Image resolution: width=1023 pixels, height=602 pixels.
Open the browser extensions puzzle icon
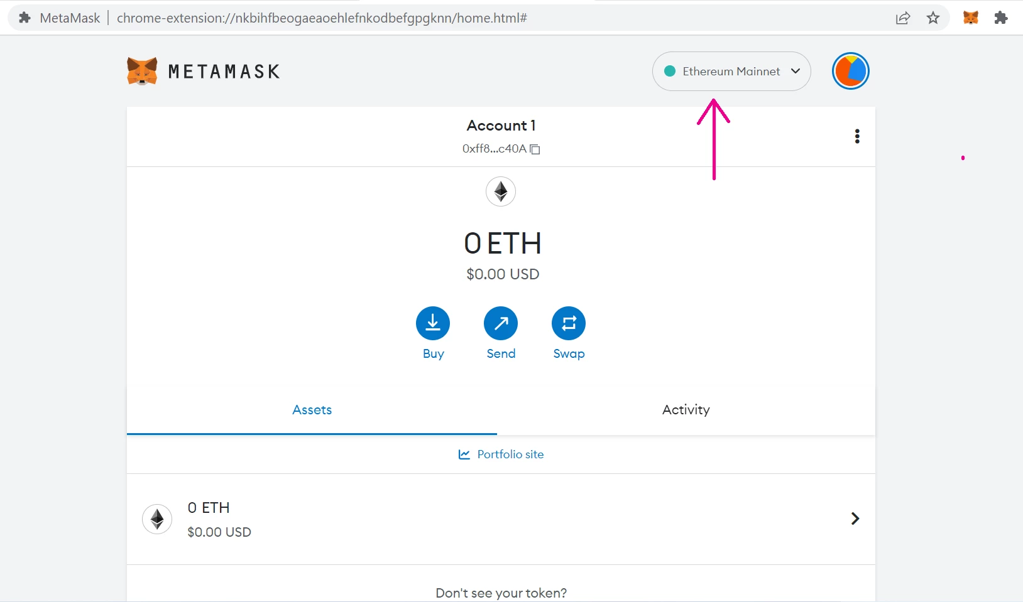1001,18
